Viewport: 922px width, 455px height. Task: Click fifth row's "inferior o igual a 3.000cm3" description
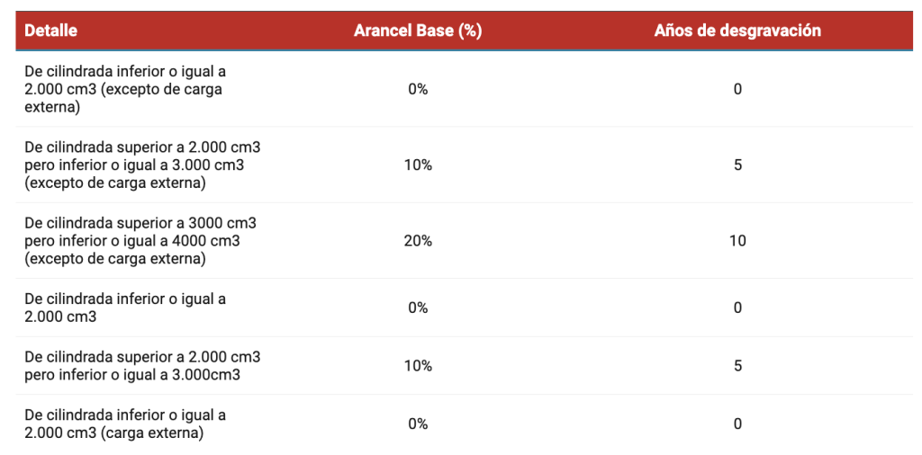click(141, 366)
